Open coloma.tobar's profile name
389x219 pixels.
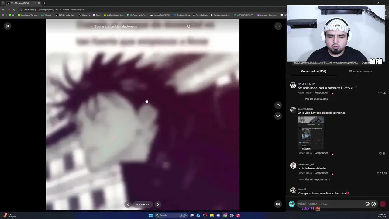305,109
